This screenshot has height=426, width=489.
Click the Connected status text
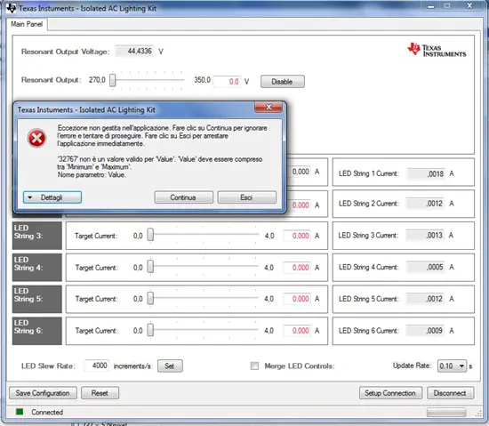coord(47,413)
